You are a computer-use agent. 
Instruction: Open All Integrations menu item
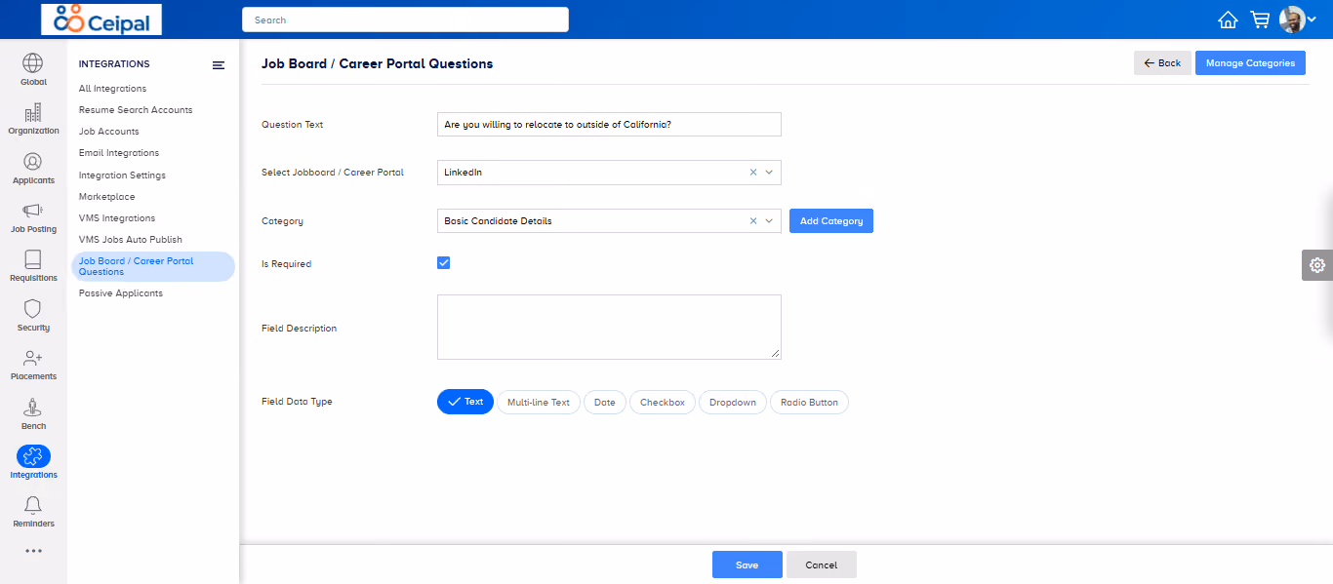(113, 89)
